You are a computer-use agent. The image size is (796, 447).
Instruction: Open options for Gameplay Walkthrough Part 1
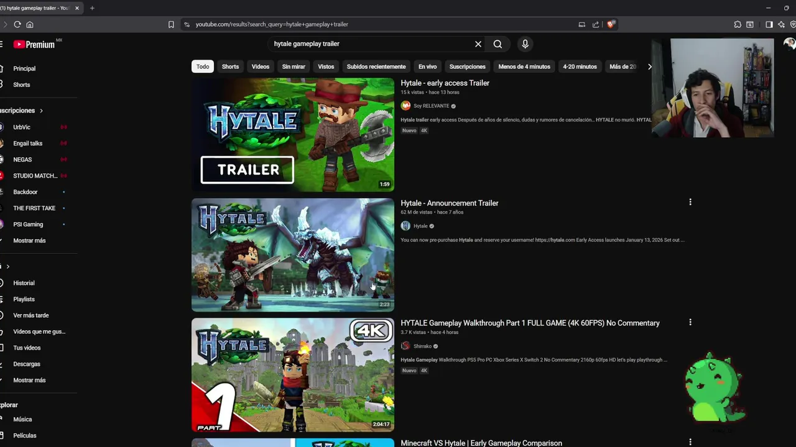click(x=690, y=322)
